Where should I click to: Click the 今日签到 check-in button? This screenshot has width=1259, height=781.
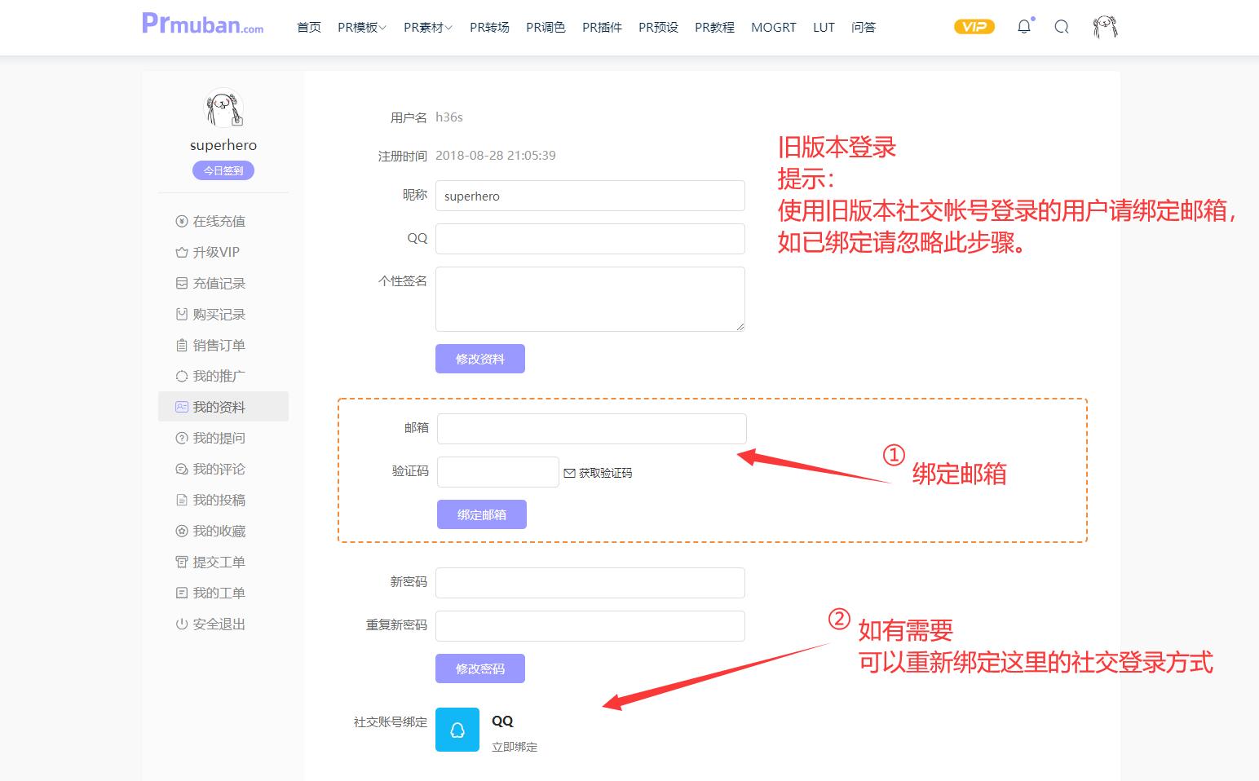pos(223,170)
